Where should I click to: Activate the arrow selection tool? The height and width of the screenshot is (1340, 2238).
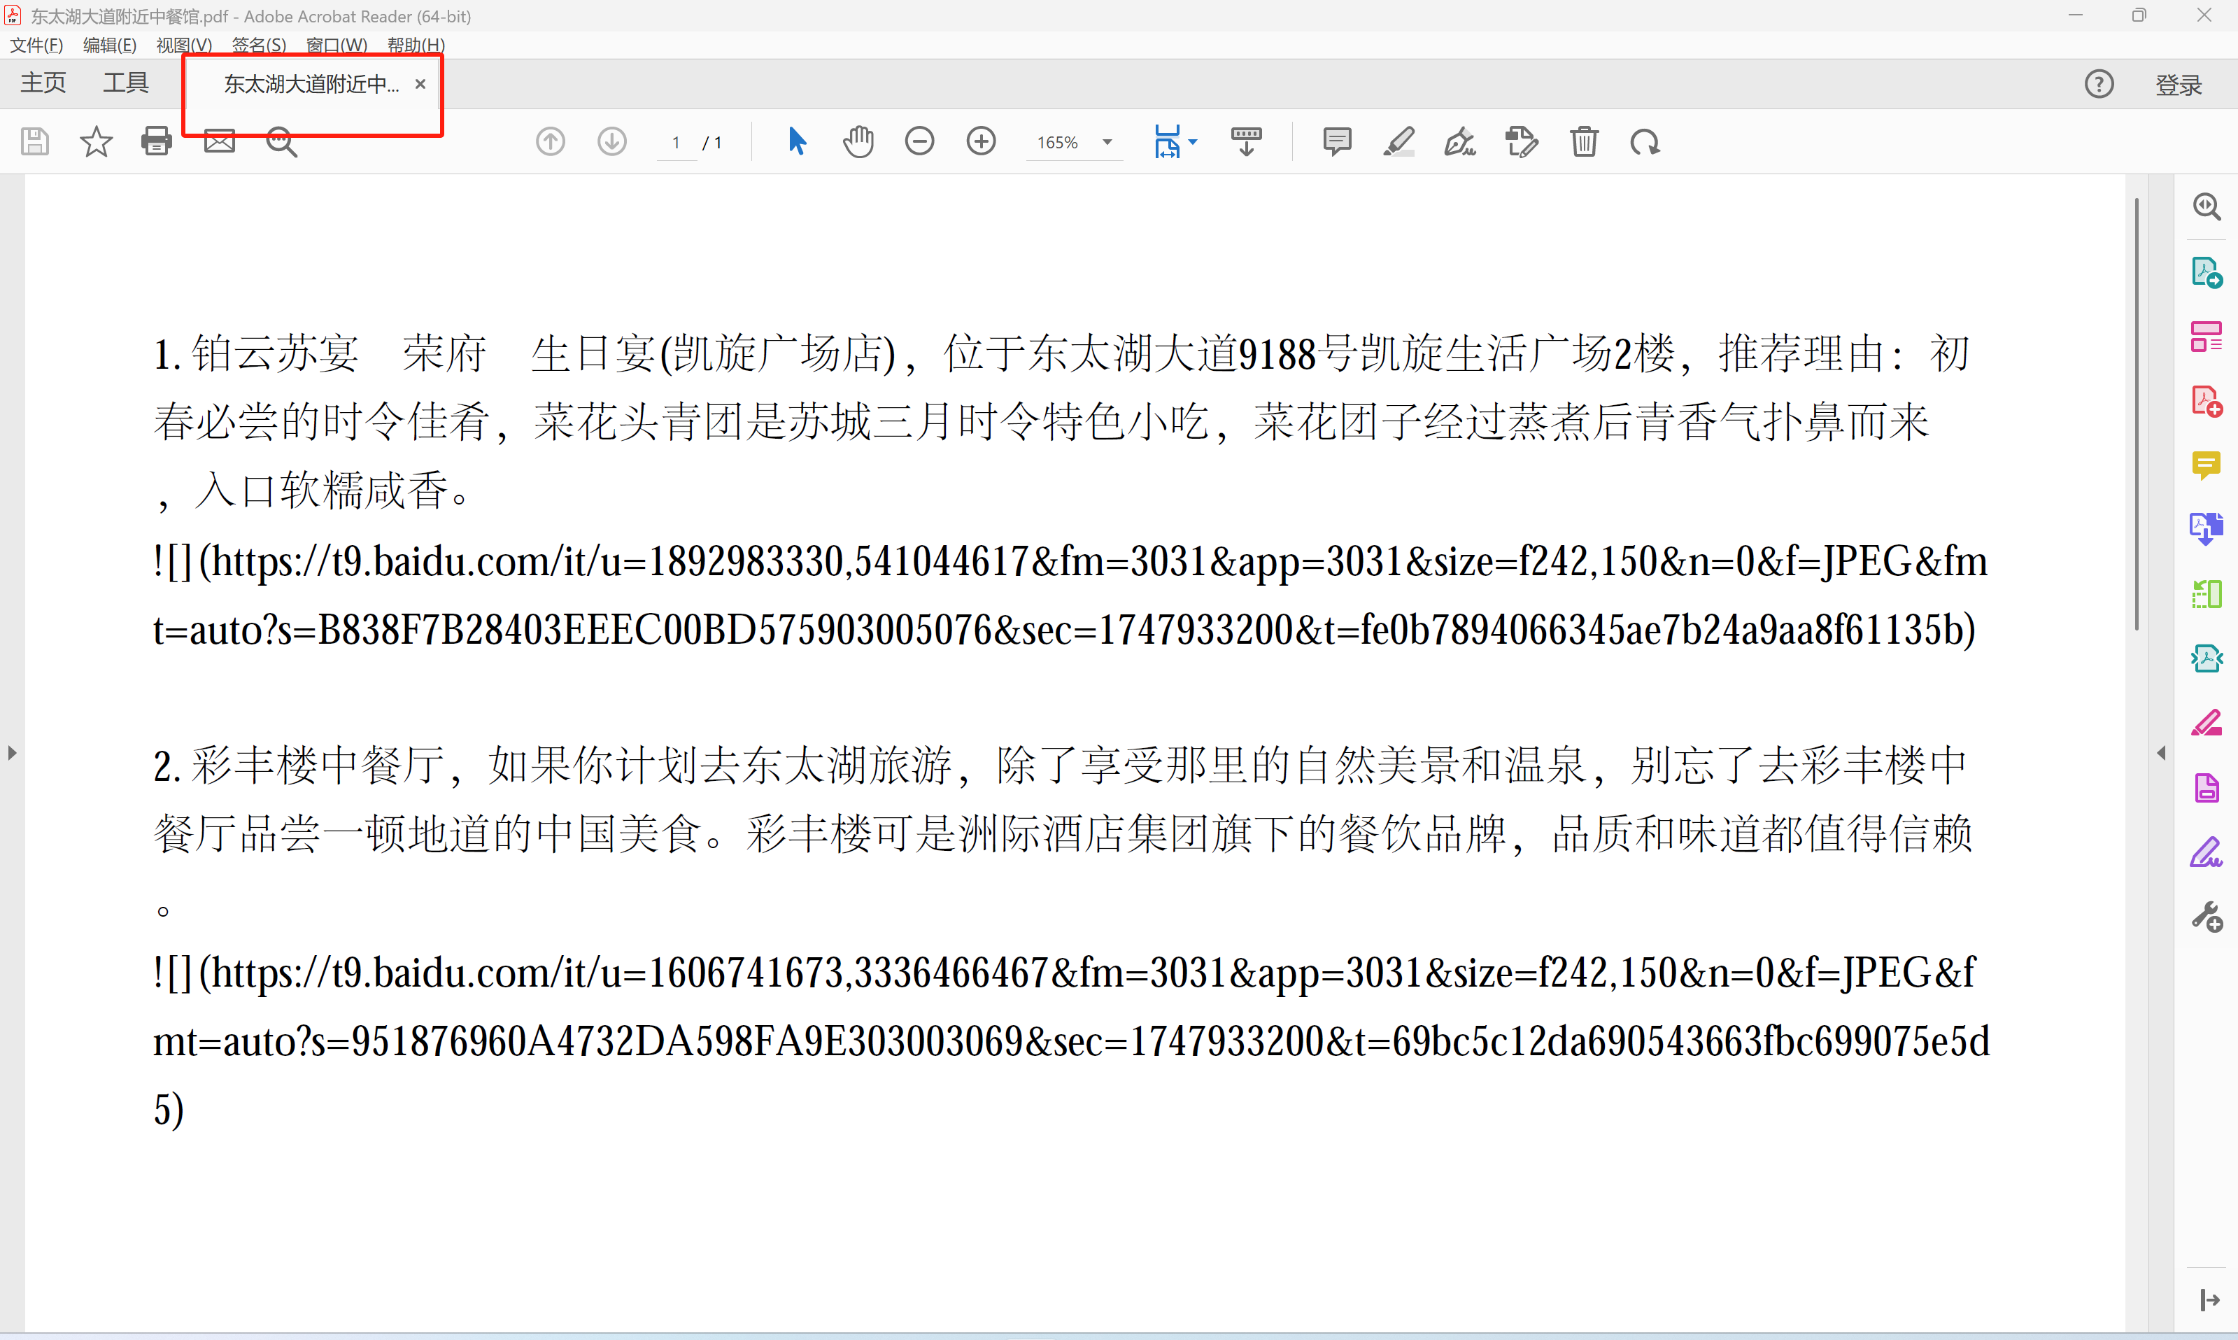tap(796, 142)
